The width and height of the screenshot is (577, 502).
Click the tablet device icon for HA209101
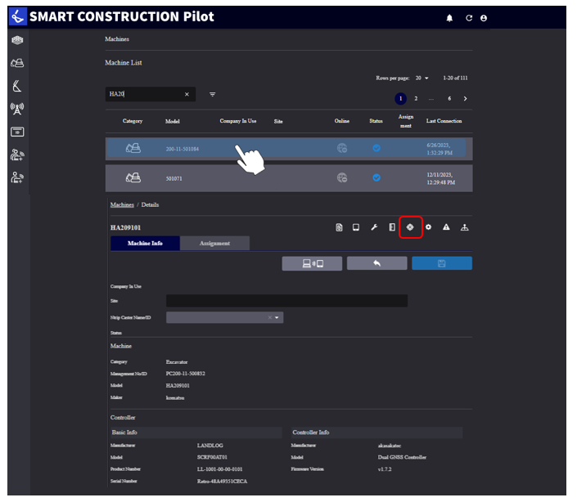(356, 227)
